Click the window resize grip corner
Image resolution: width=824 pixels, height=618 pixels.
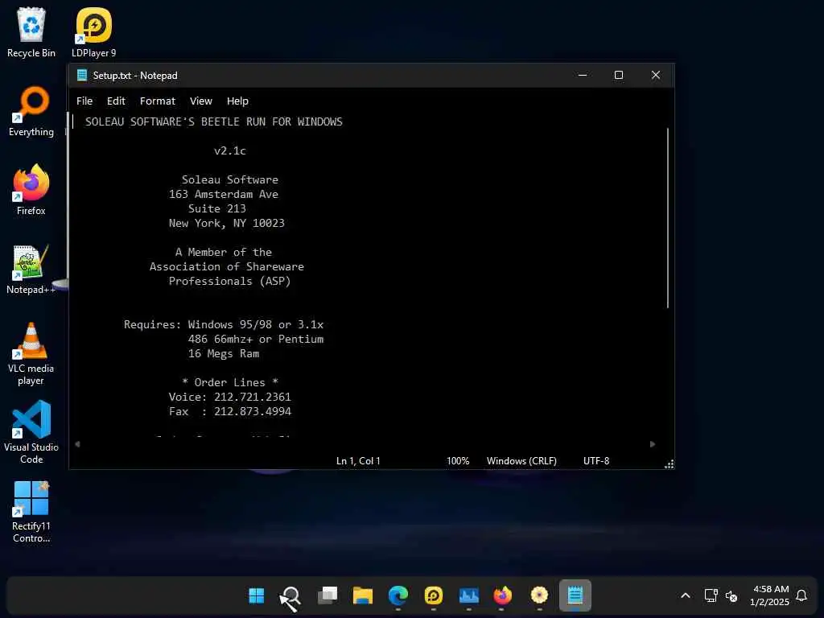[x=669, y=464]
